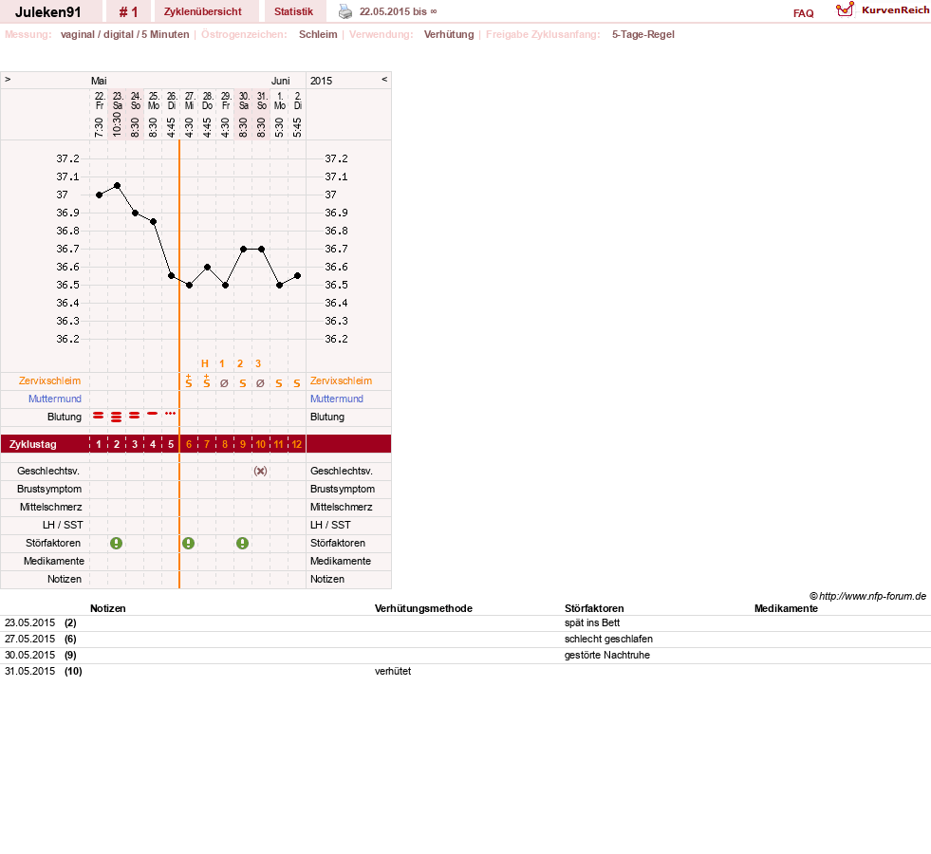
Task: Click the Schleim estrogen sign value
Action: tap(318, 34)
